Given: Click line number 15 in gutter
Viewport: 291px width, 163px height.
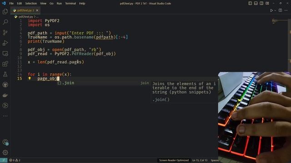Looking at the screenshot, I should tap(20, 78).
